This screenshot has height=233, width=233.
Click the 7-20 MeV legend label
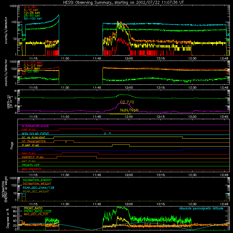(31, 71)
